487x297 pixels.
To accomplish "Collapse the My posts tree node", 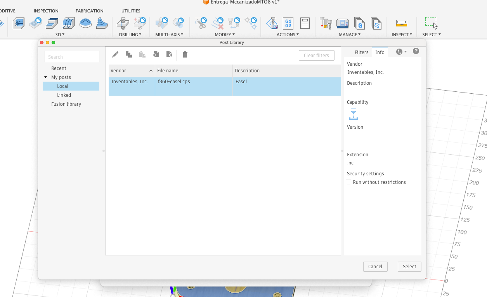I will pyautogui.click(x=46, y=77).
